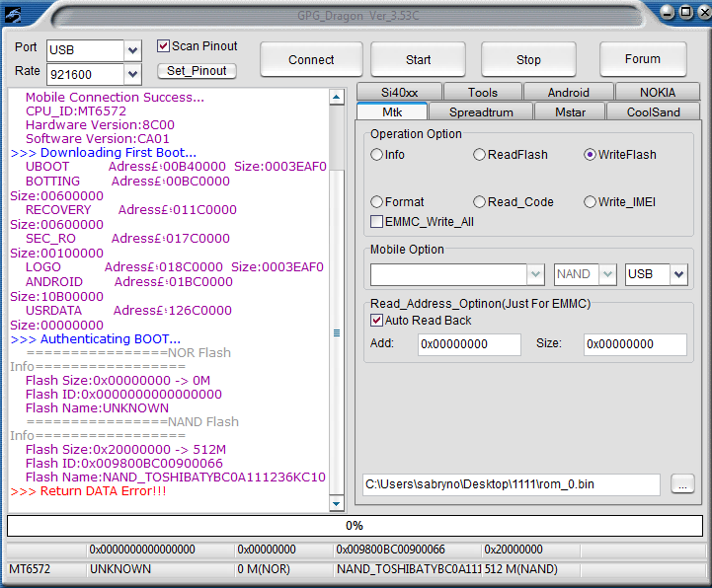Screen dimensions: 712x588
Task: Open the empty mobile model dropdown
Action: tap(535, 274)
